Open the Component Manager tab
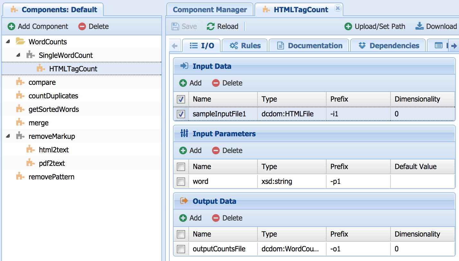This screenshot has width=459, height=261. (210, 10)
